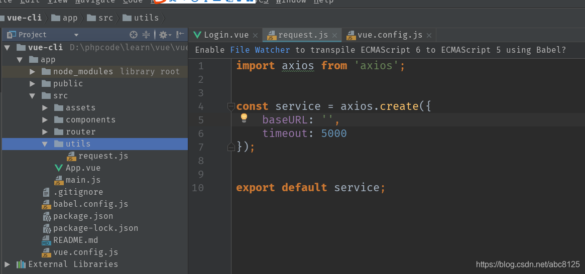The height and width of the screenshot is (274, 585).
Task: Select router folder row in tree
Action: click(95, 131)
